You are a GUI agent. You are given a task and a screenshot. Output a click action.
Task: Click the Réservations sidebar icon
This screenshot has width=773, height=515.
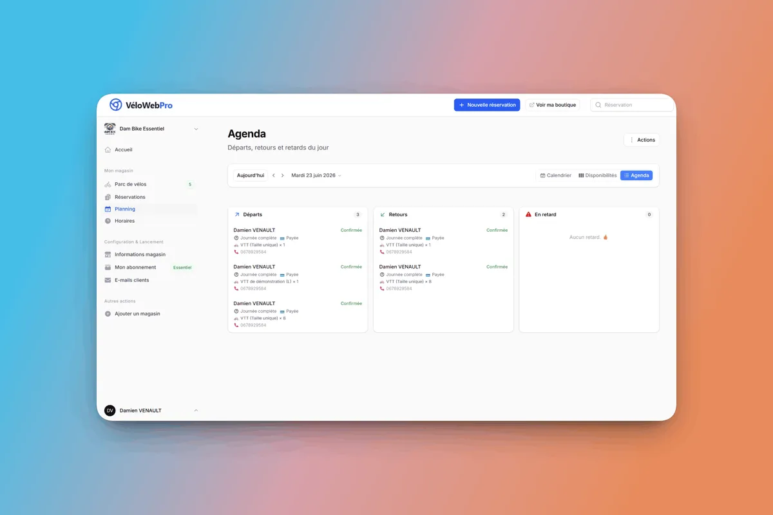(x=108, y=197)
